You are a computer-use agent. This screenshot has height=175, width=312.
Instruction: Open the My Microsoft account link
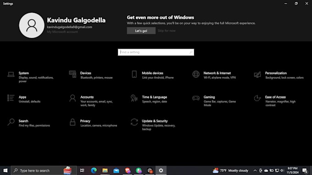pos(62,32)
